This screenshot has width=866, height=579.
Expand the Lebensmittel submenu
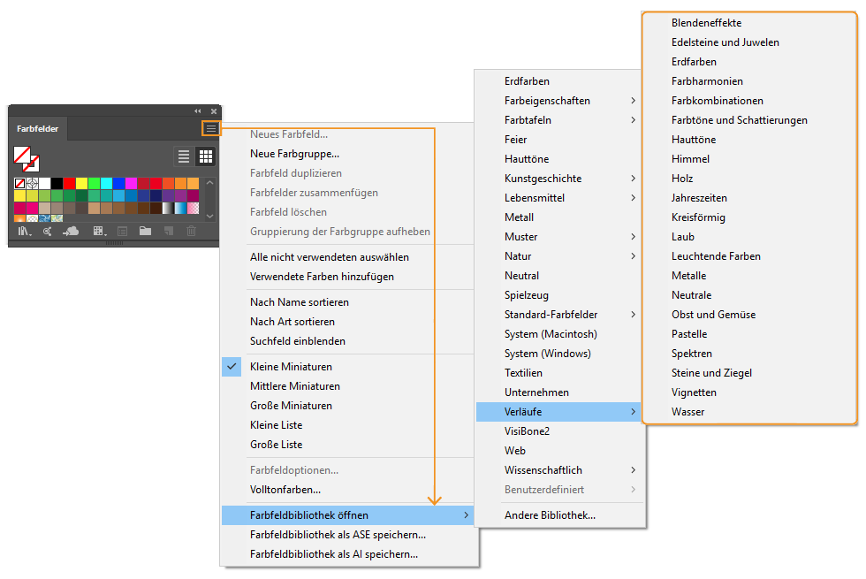tap(558, 198)
